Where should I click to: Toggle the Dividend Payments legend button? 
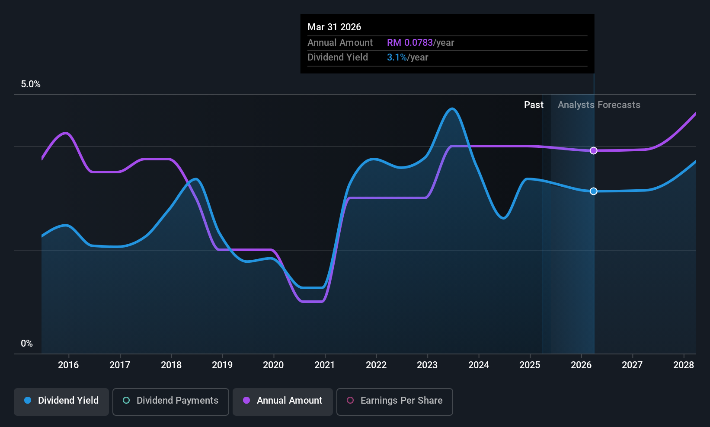(171, 402)
